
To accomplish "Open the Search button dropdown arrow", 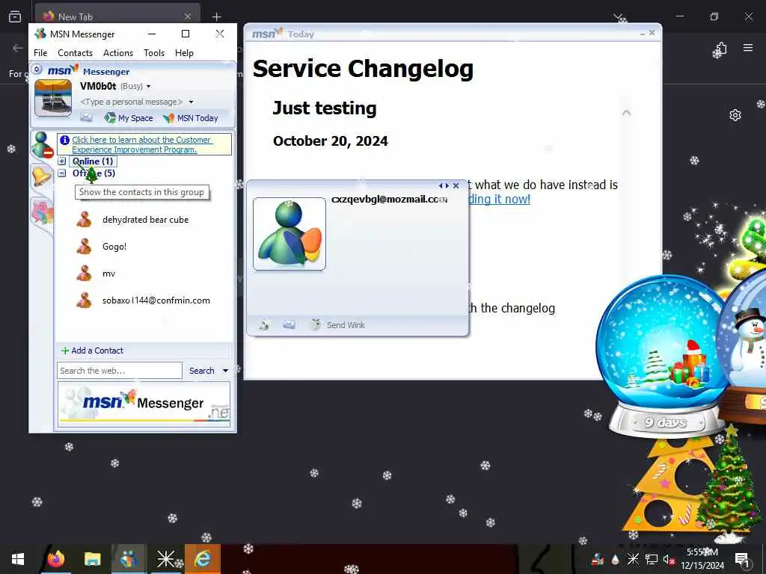I will 225,371.
